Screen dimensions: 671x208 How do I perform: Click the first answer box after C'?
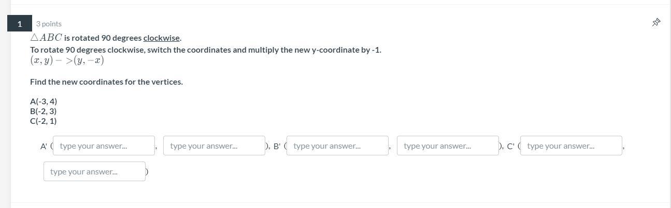point(571,146)
